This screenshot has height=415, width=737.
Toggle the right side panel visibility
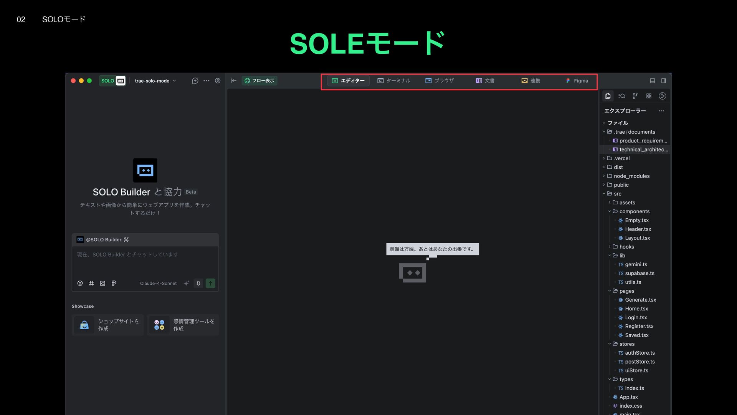[x=664, y=81]
